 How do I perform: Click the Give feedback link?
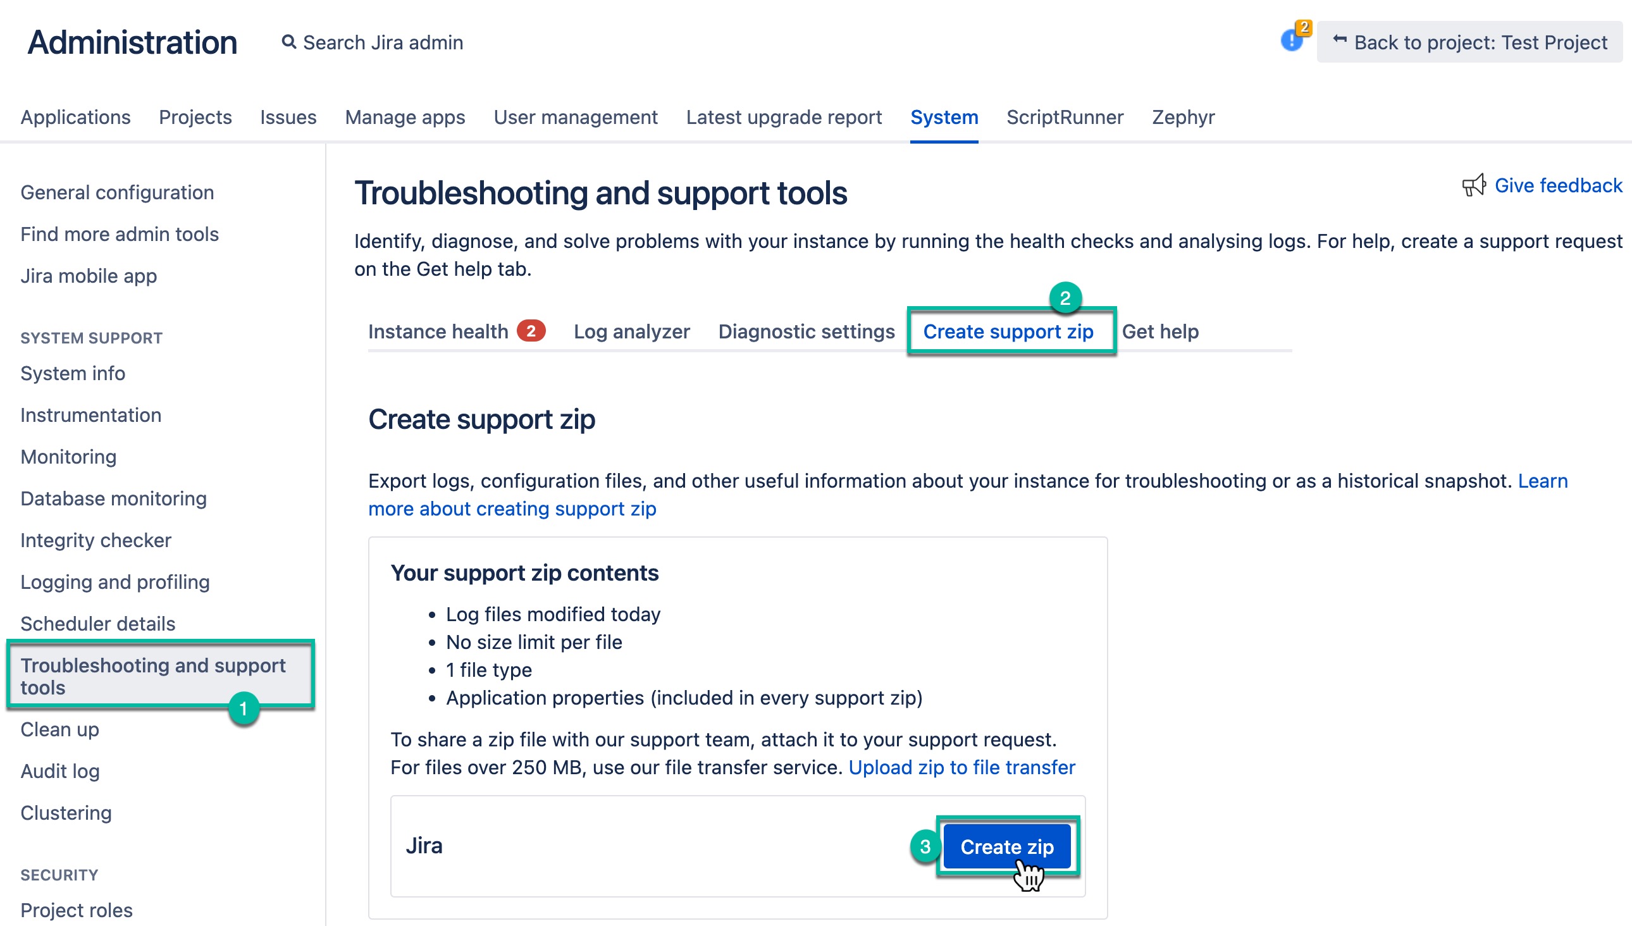click(1557, 185)
